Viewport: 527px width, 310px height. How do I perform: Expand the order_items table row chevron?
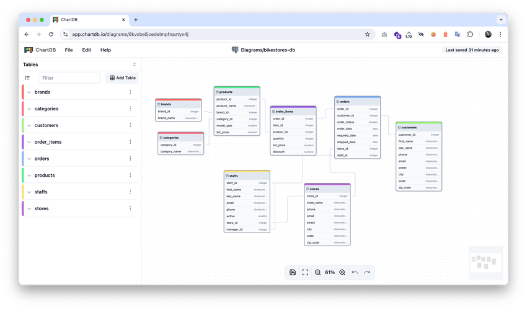(29, 142)
